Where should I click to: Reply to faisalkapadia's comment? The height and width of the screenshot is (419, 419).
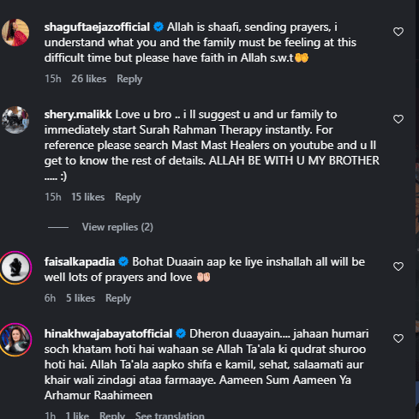118,298
